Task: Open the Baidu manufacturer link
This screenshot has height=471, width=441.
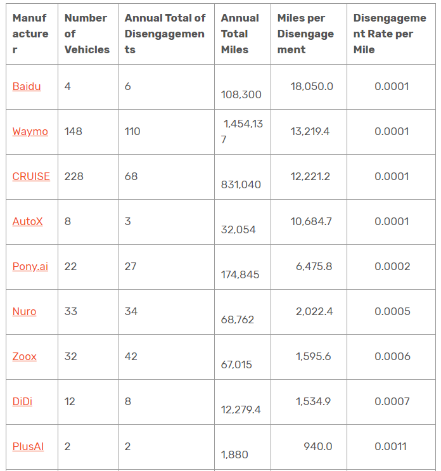Action: pyautogui.click(x=27, y=86)
